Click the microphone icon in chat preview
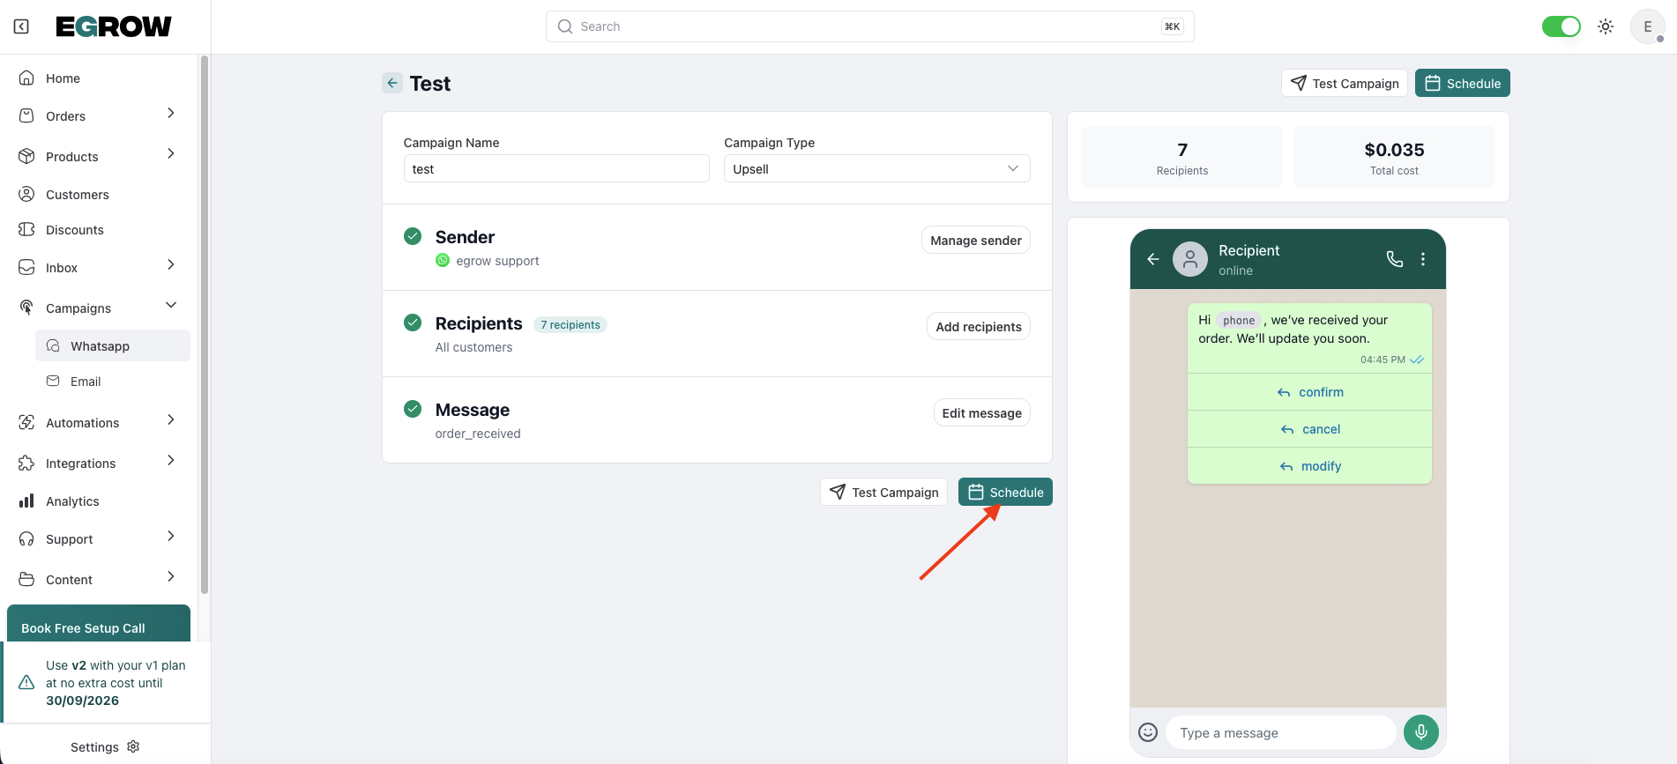The height and width of the screenshot is (764, 1677). point(1420,732)
